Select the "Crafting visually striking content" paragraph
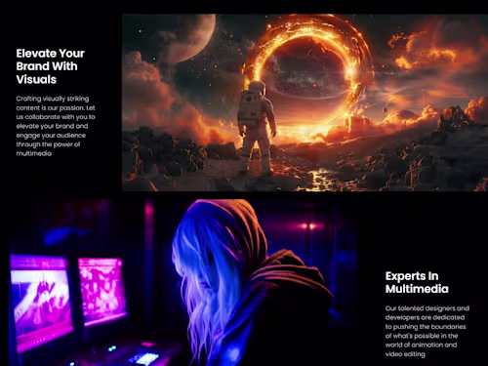The height and width of the screenshot is (366, 488). tap(56, 126)
